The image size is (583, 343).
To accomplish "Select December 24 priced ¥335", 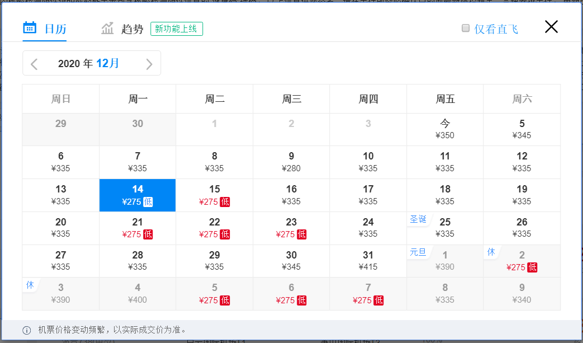I will (x=368, y=228).
